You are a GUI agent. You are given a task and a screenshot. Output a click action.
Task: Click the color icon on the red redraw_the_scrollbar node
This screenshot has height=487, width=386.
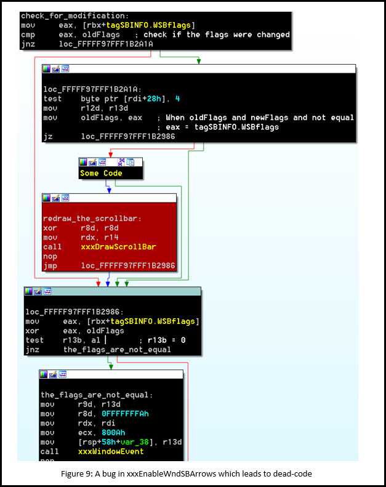(x=47, y=198)
